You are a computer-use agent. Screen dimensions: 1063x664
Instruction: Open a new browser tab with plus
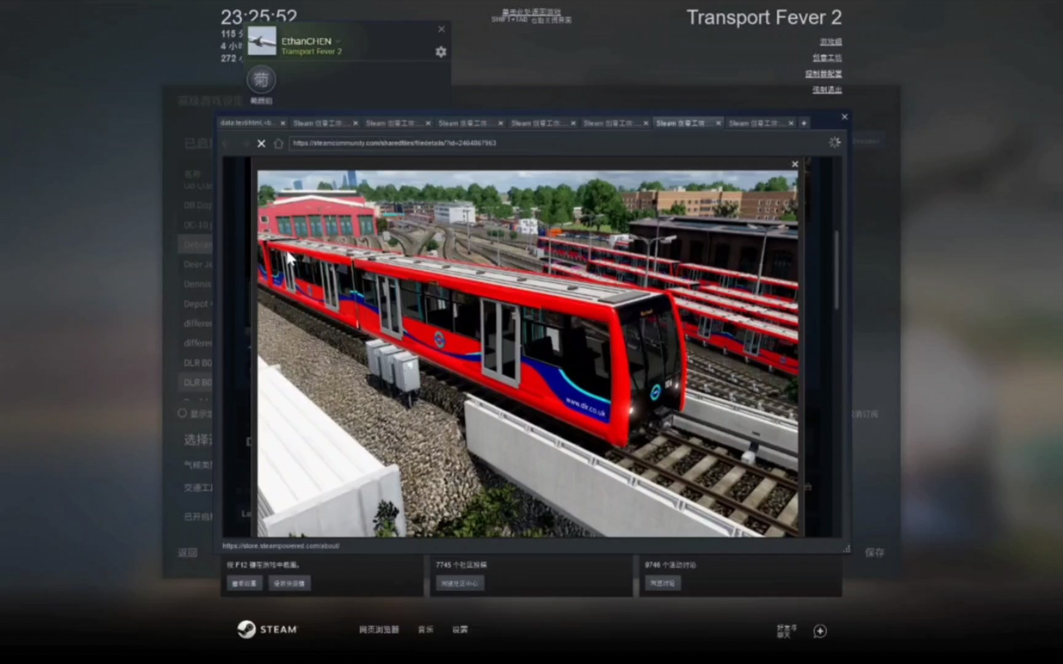[803, 123]
